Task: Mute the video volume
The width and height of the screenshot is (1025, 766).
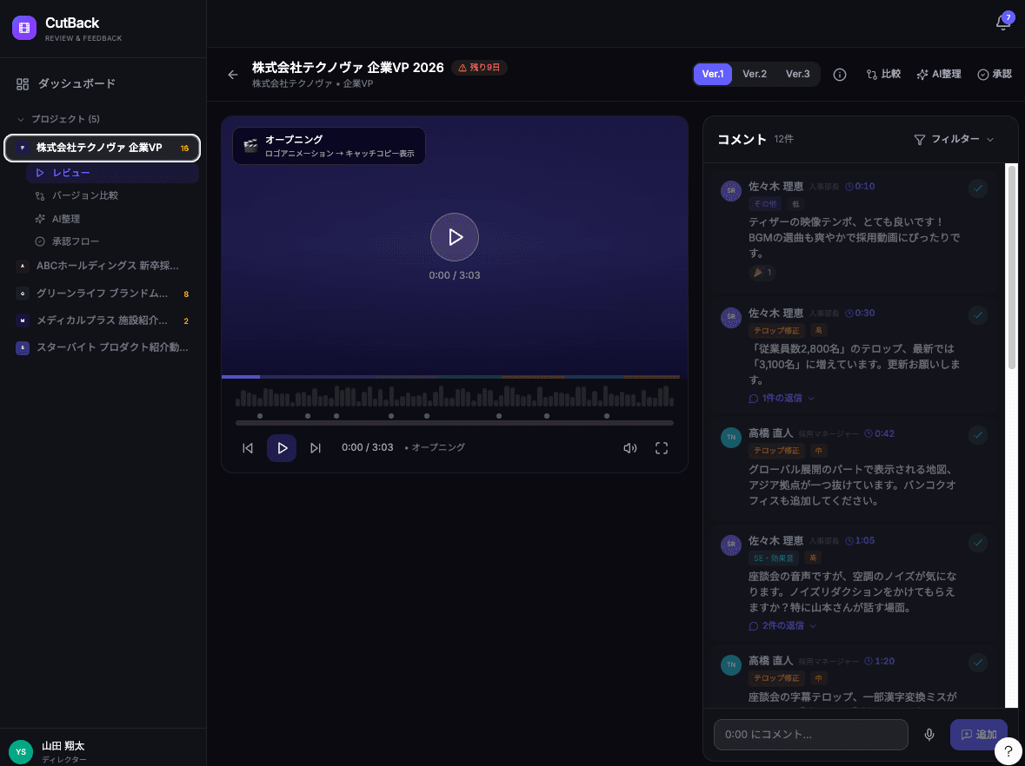Action: (x=630, y=448)
